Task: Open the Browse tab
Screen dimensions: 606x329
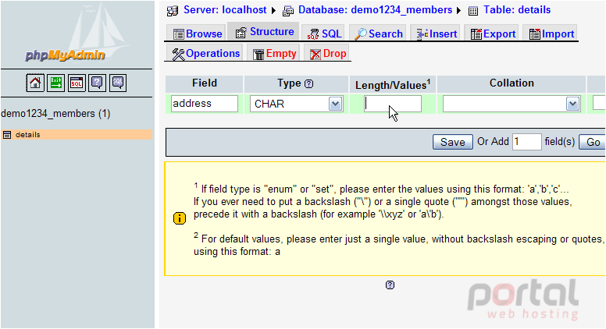Action: pos(198,34)
